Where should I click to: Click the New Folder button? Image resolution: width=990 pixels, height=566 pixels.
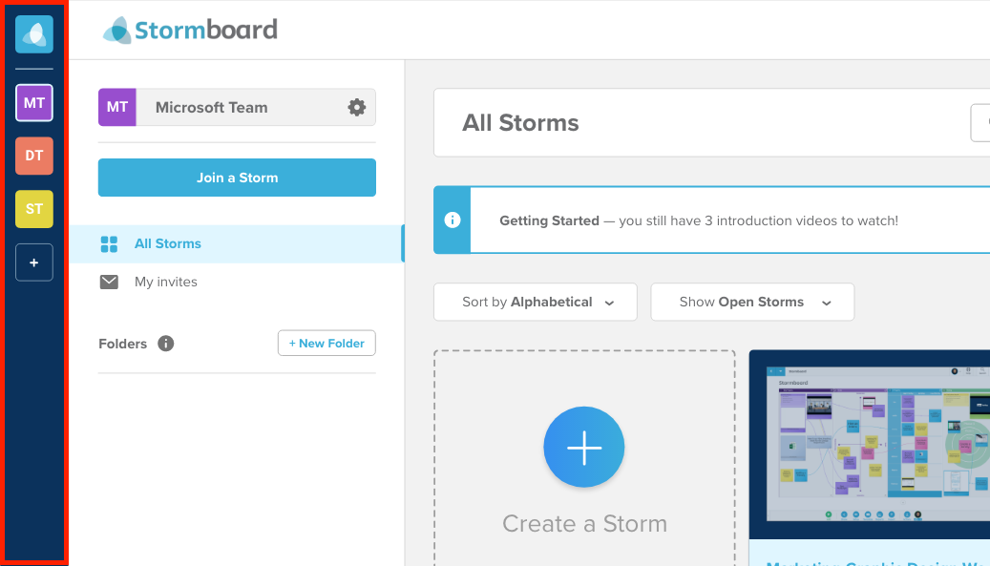coord(326,344)
